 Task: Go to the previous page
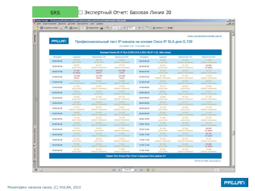[x=119, y=170]
